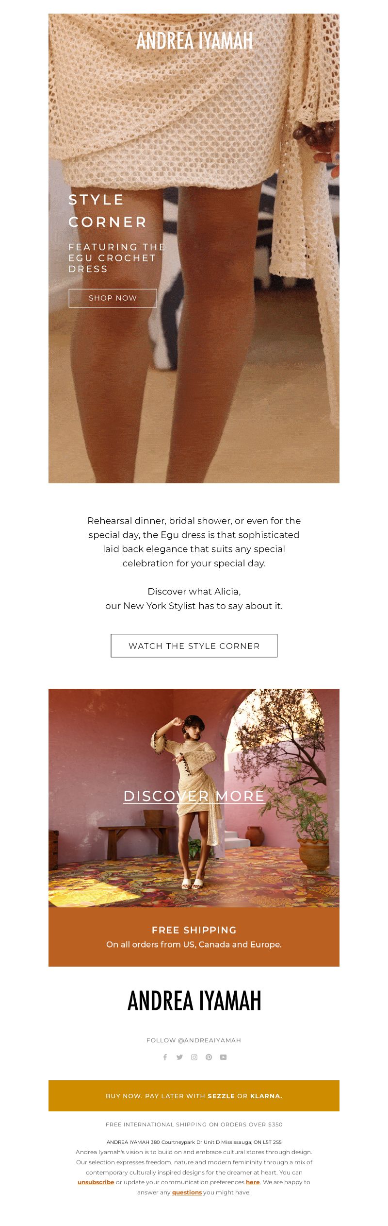Click the Free Shipping orange banner
Image resolution: width=388 pixels, height=1226 pixels.
pos(194,937)
